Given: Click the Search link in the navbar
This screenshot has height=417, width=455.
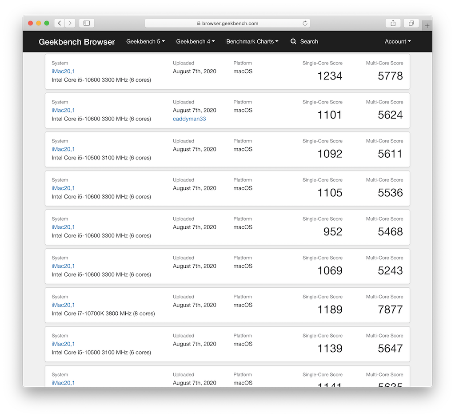Looking at the screenshot, I should coord(309,41).
